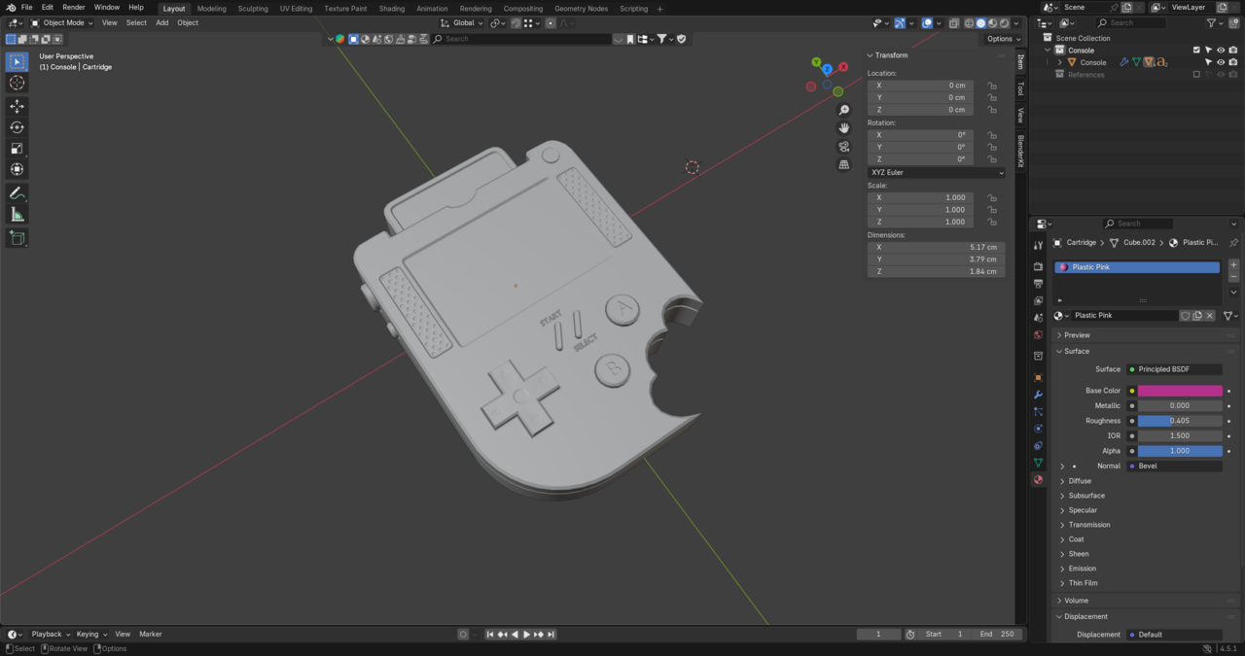Choose the Add Cube tool
This screenshot has width=1245, height=656.
click(x=17, y=238)
